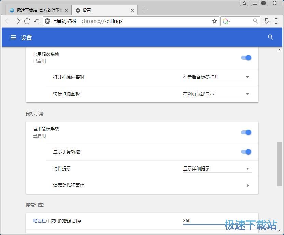Toggle 显示手势轨迹 switch
284x235 pixels.
click(246, 152)
